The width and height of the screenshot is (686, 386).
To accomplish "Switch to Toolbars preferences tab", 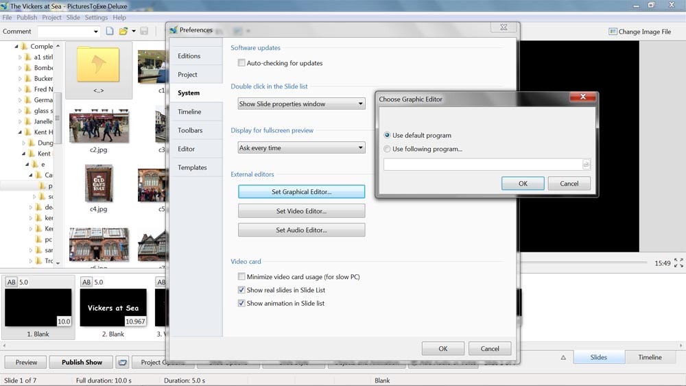I will click(x=196, y=130).
